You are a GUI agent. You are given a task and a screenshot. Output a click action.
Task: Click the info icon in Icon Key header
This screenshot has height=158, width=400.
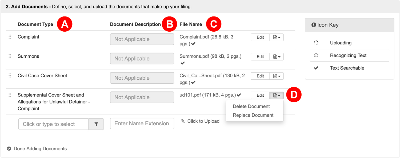pos(314,25)
